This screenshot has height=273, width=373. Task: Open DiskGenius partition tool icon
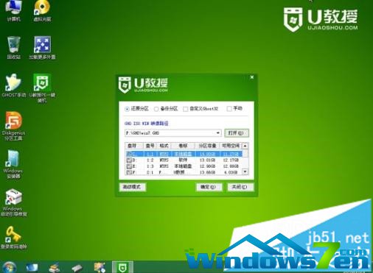[13, 126]
